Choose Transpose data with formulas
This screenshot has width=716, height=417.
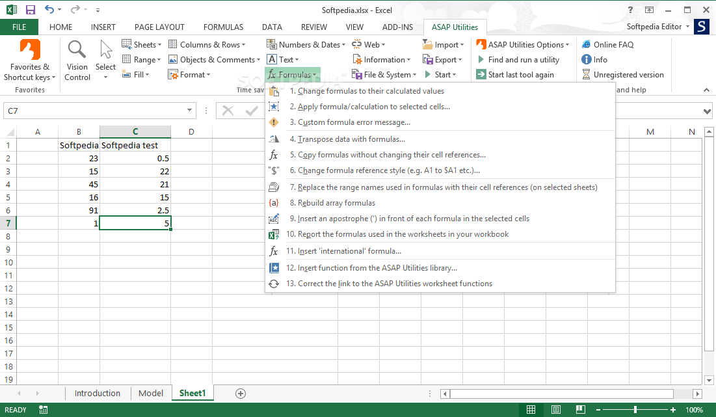point(440,139)
